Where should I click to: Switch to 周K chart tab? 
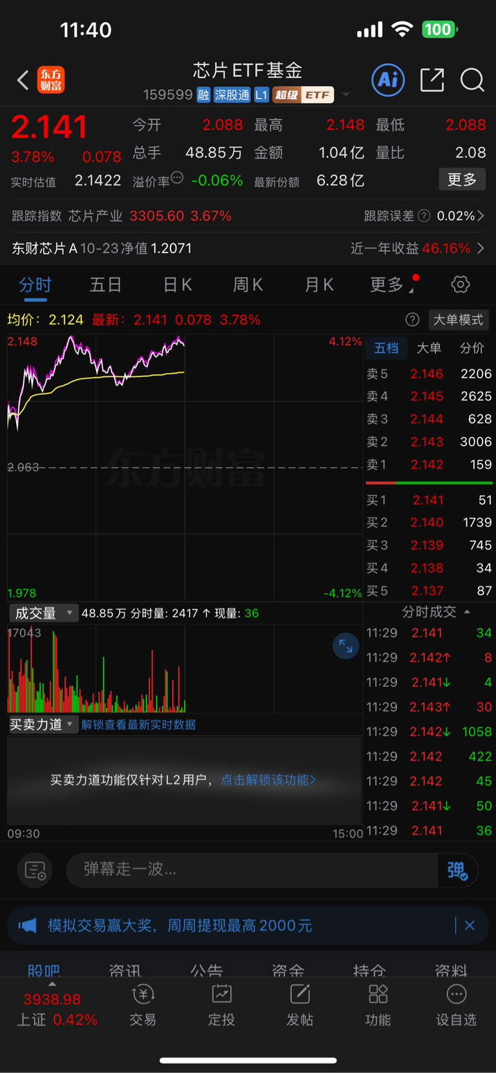[247, 284]
